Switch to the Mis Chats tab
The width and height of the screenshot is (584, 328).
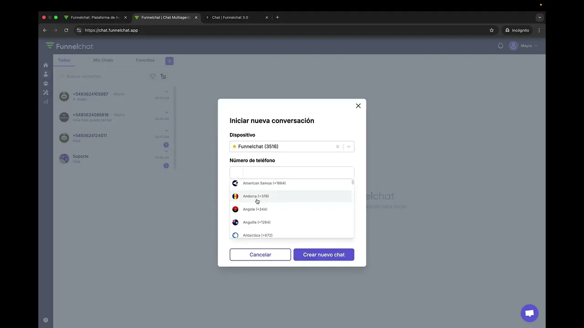point(103,60)
